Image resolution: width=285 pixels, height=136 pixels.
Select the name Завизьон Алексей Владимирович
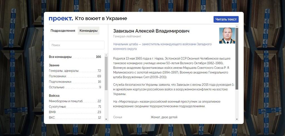pyautogui.click(x=151, y=31)
